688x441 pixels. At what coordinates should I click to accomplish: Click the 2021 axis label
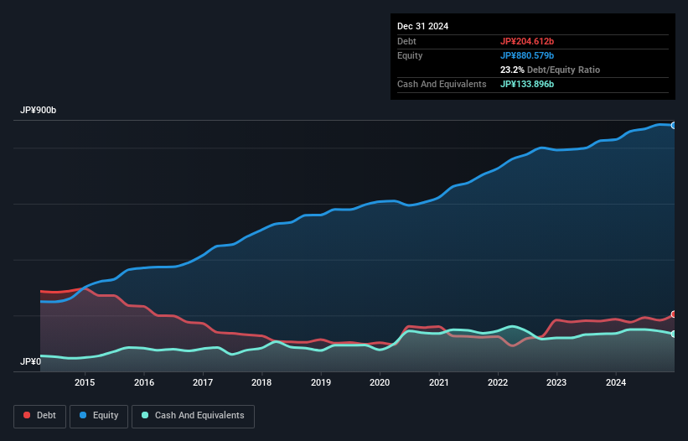point(439,382)
